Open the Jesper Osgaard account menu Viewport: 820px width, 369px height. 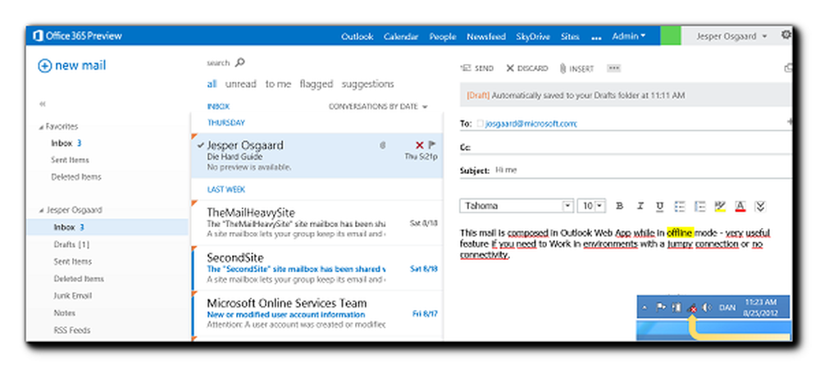[x=731, y=36]
